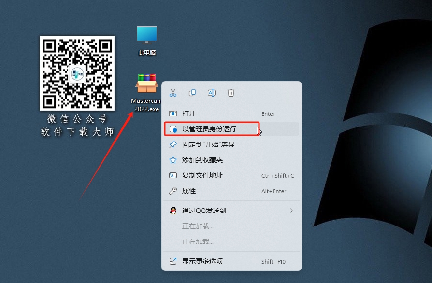Click the QQ penguin icon in the menu

[x=173, y=211]
